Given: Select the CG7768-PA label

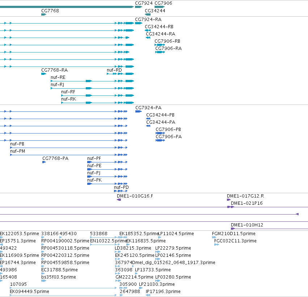Looking at the screenshot, I should pos(55,158).
